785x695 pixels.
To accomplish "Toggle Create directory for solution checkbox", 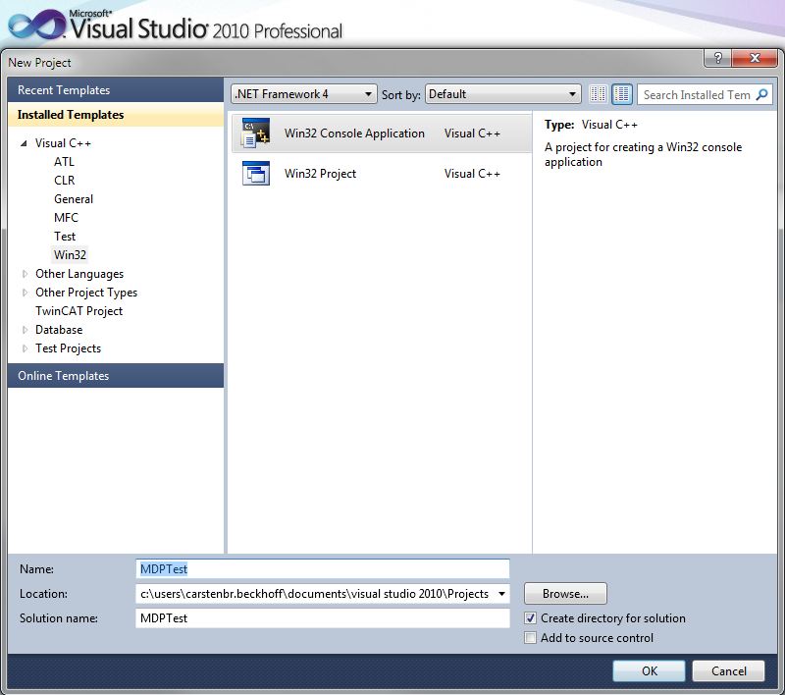I will 530,618.
